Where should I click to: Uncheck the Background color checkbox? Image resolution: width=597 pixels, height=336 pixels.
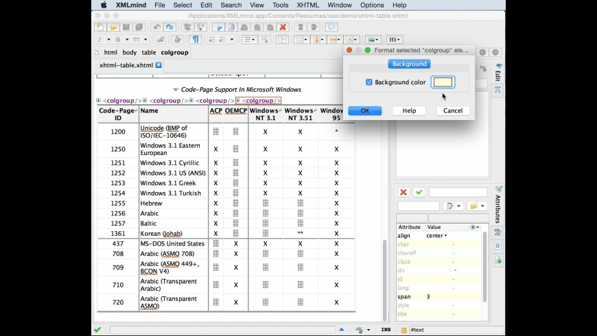click(368, 82)
